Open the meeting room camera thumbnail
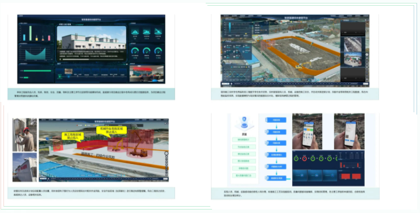This screenshot has width=420, height=213. tap(146, 74)
